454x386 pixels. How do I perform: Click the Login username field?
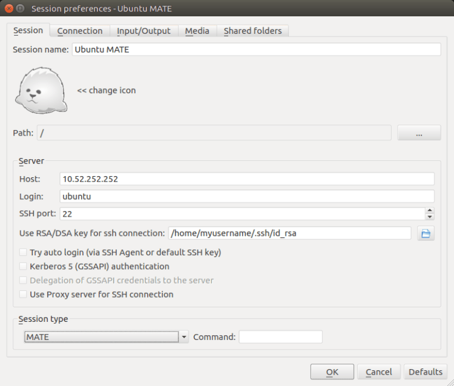(x=247, y=196)
